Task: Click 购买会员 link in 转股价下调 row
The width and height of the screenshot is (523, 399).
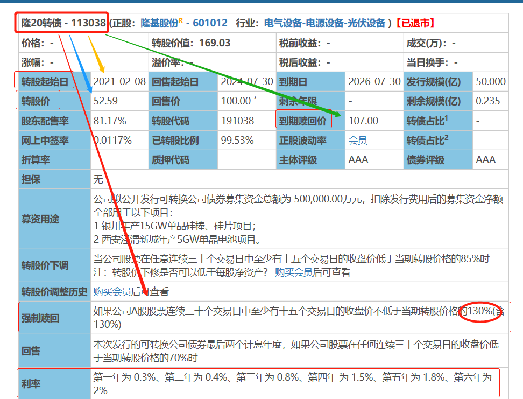Action: click(x=294, y=272)
